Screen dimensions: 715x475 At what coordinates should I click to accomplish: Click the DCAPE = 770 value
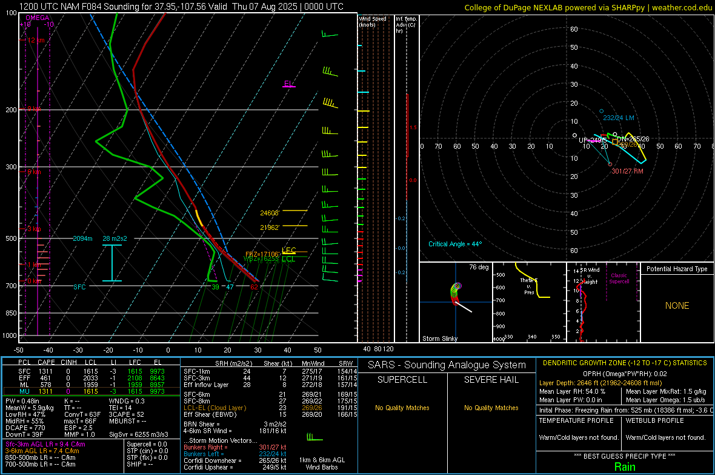pyautogui.click(x=25, y=428)
